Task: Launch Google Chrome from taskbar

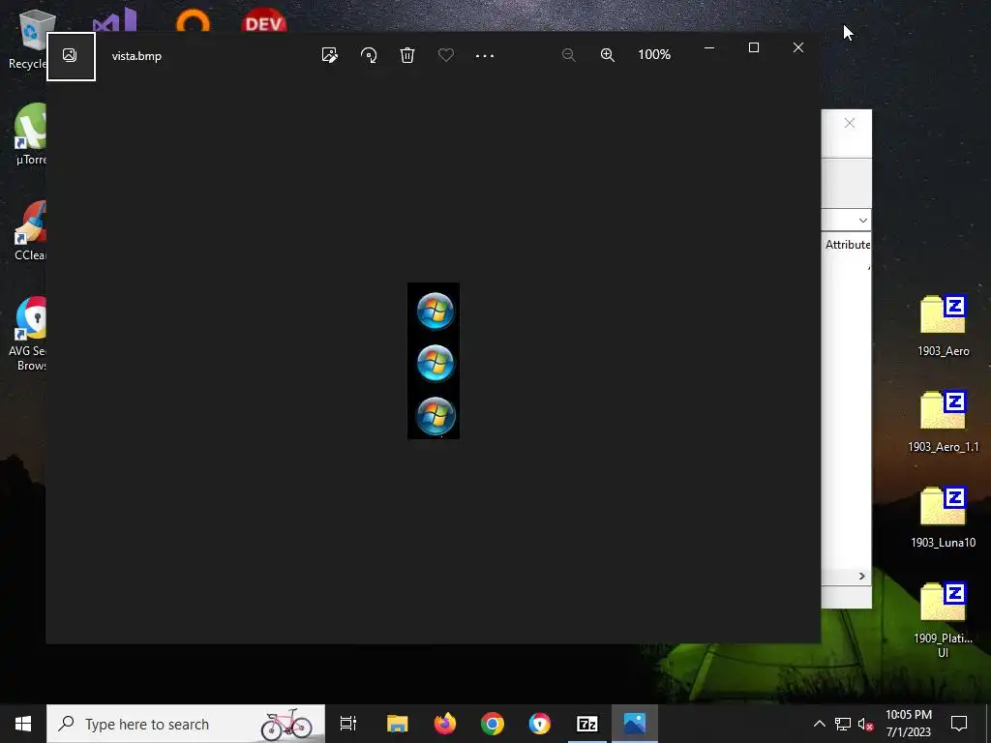Action: click(x=493, y=724)
